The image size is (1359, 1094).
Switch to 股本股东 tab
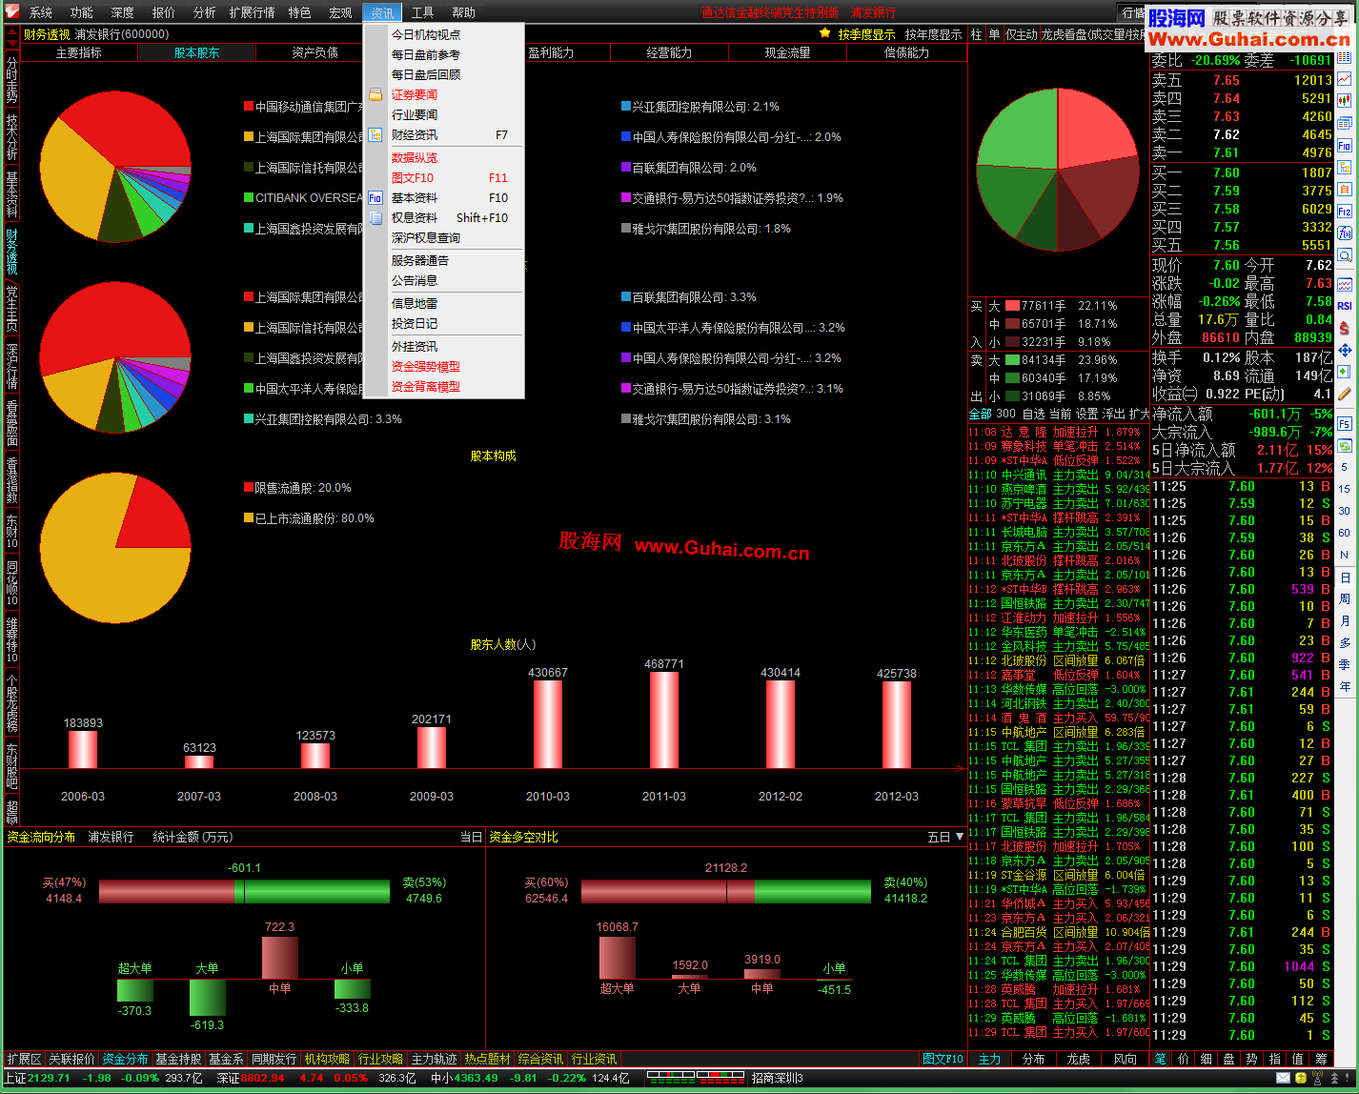[197, 53]
